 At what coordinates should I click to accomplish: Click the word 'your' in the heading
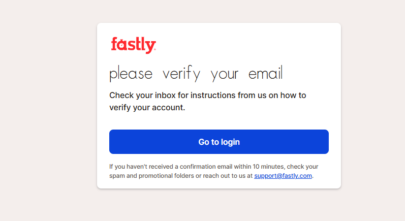[225, 75]
